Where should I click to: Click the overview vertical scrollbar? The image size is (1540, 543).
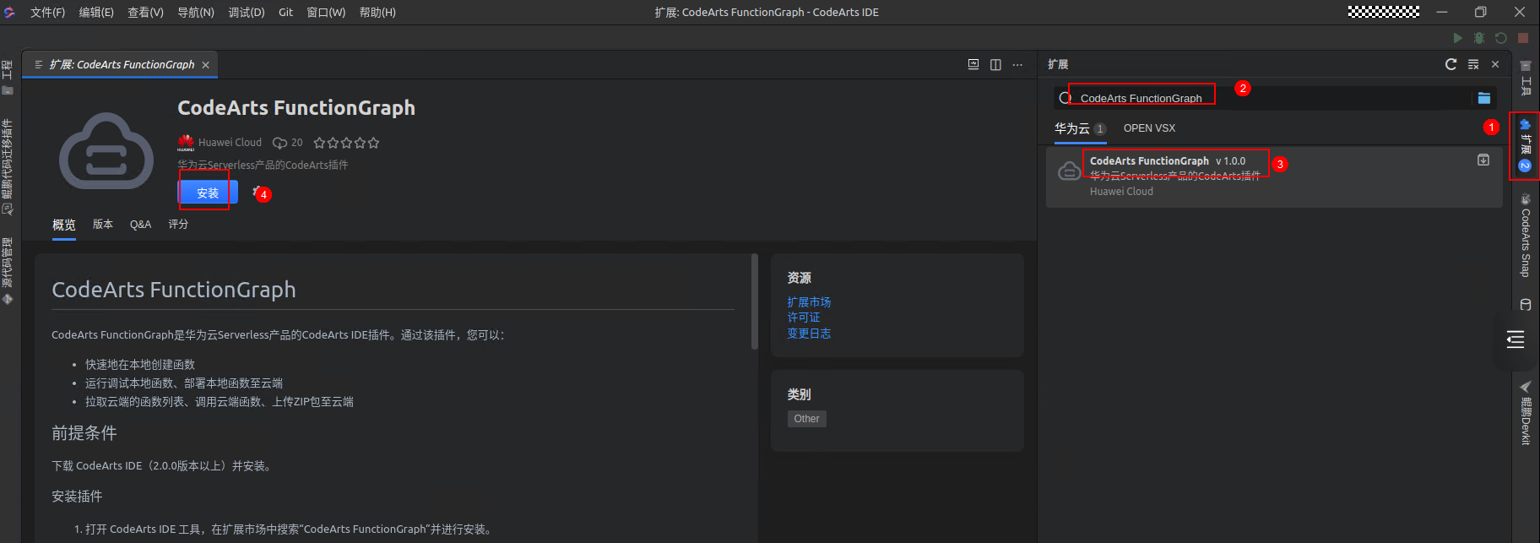754,301
